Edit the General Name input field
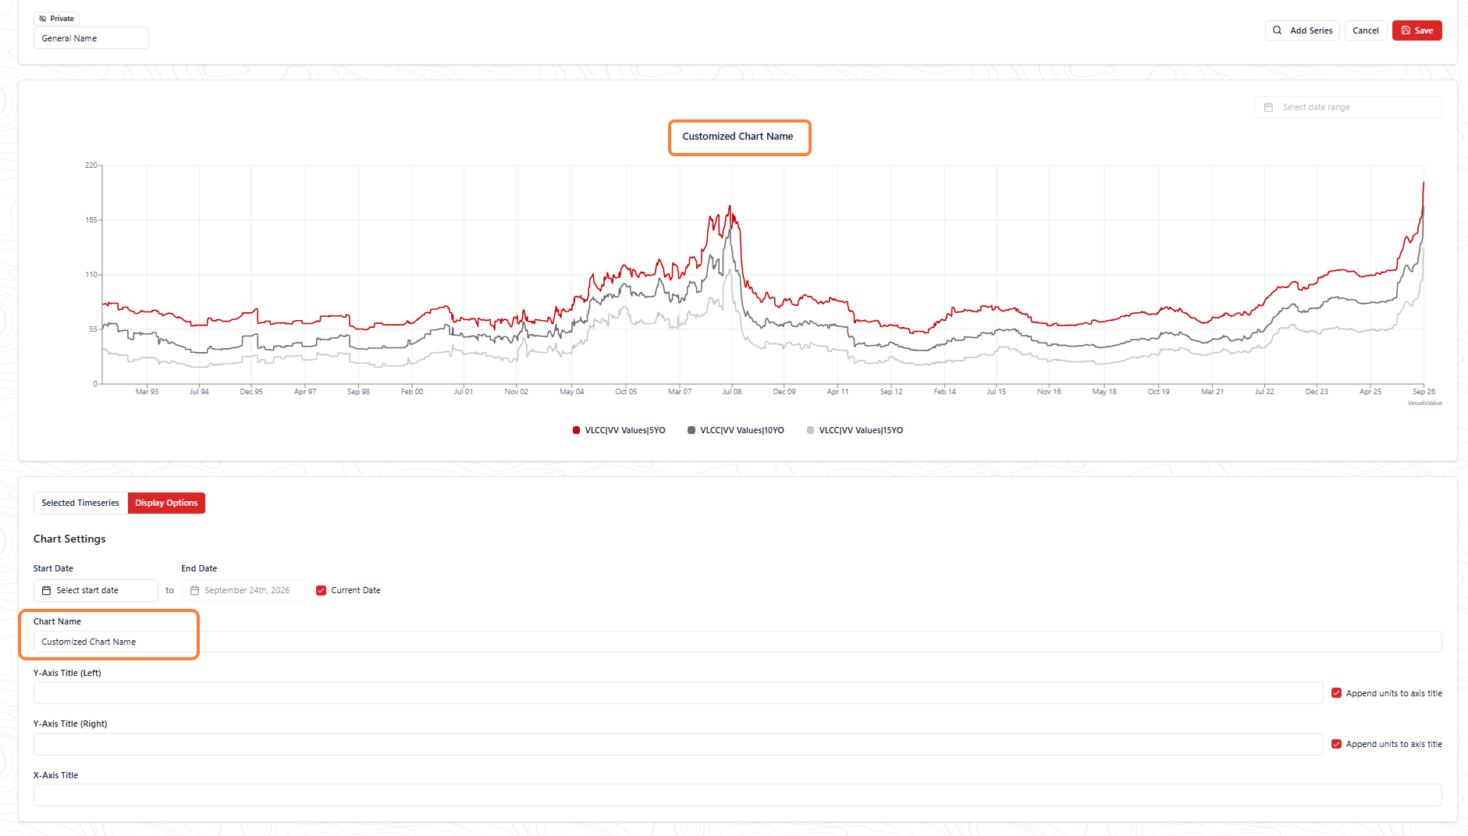 91,38
